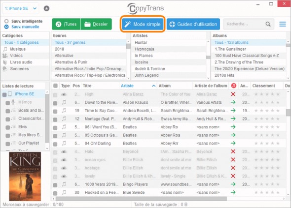Click The Gunslinger album cover thumbnail
The image size is (291, 208).
coord(25,177)
